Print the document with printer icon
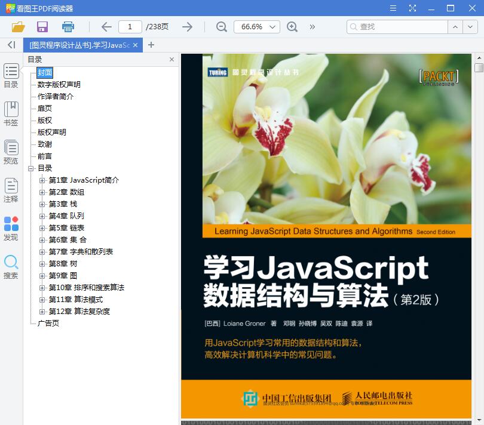The width and height of the screenshot is (484, 425). click(68, 27)
